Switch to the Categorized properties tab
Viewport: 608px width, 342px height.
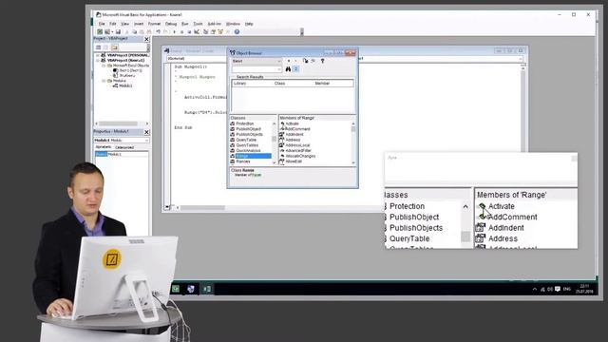(x=124, y=147)
